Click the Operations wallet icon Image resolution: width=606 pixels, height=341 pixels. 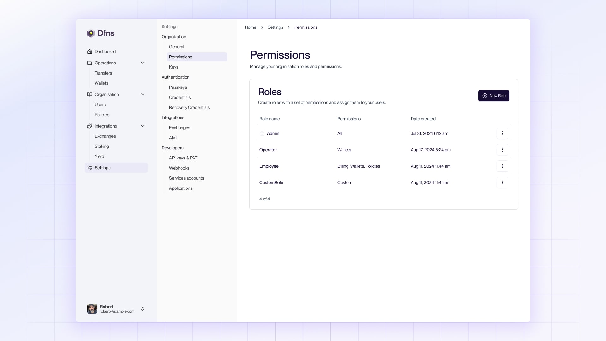(x=90, y=63)
